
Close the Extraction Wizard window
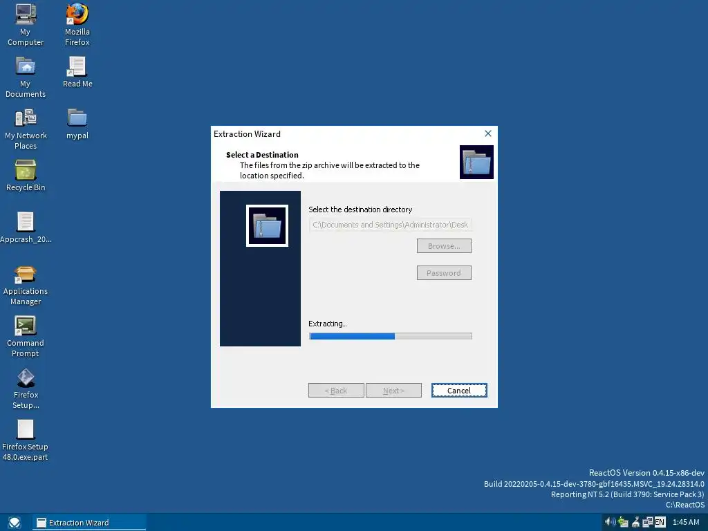pyautogui.click(x=487, y=133)
